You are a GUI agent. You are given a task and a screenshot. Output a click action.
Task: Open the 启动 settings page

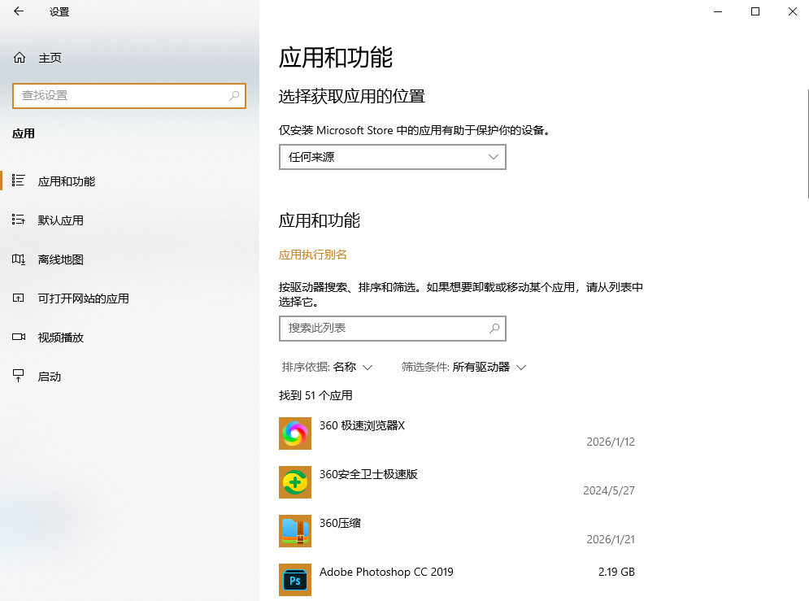click(x=50, y=376)
